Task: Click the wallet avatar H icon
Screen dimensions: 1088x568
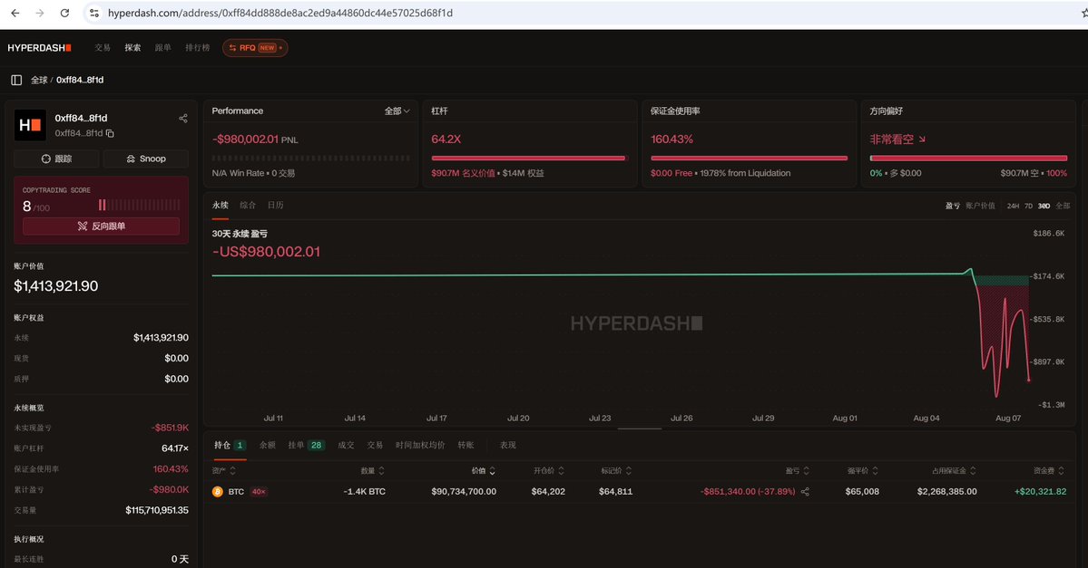Action: 30,125
